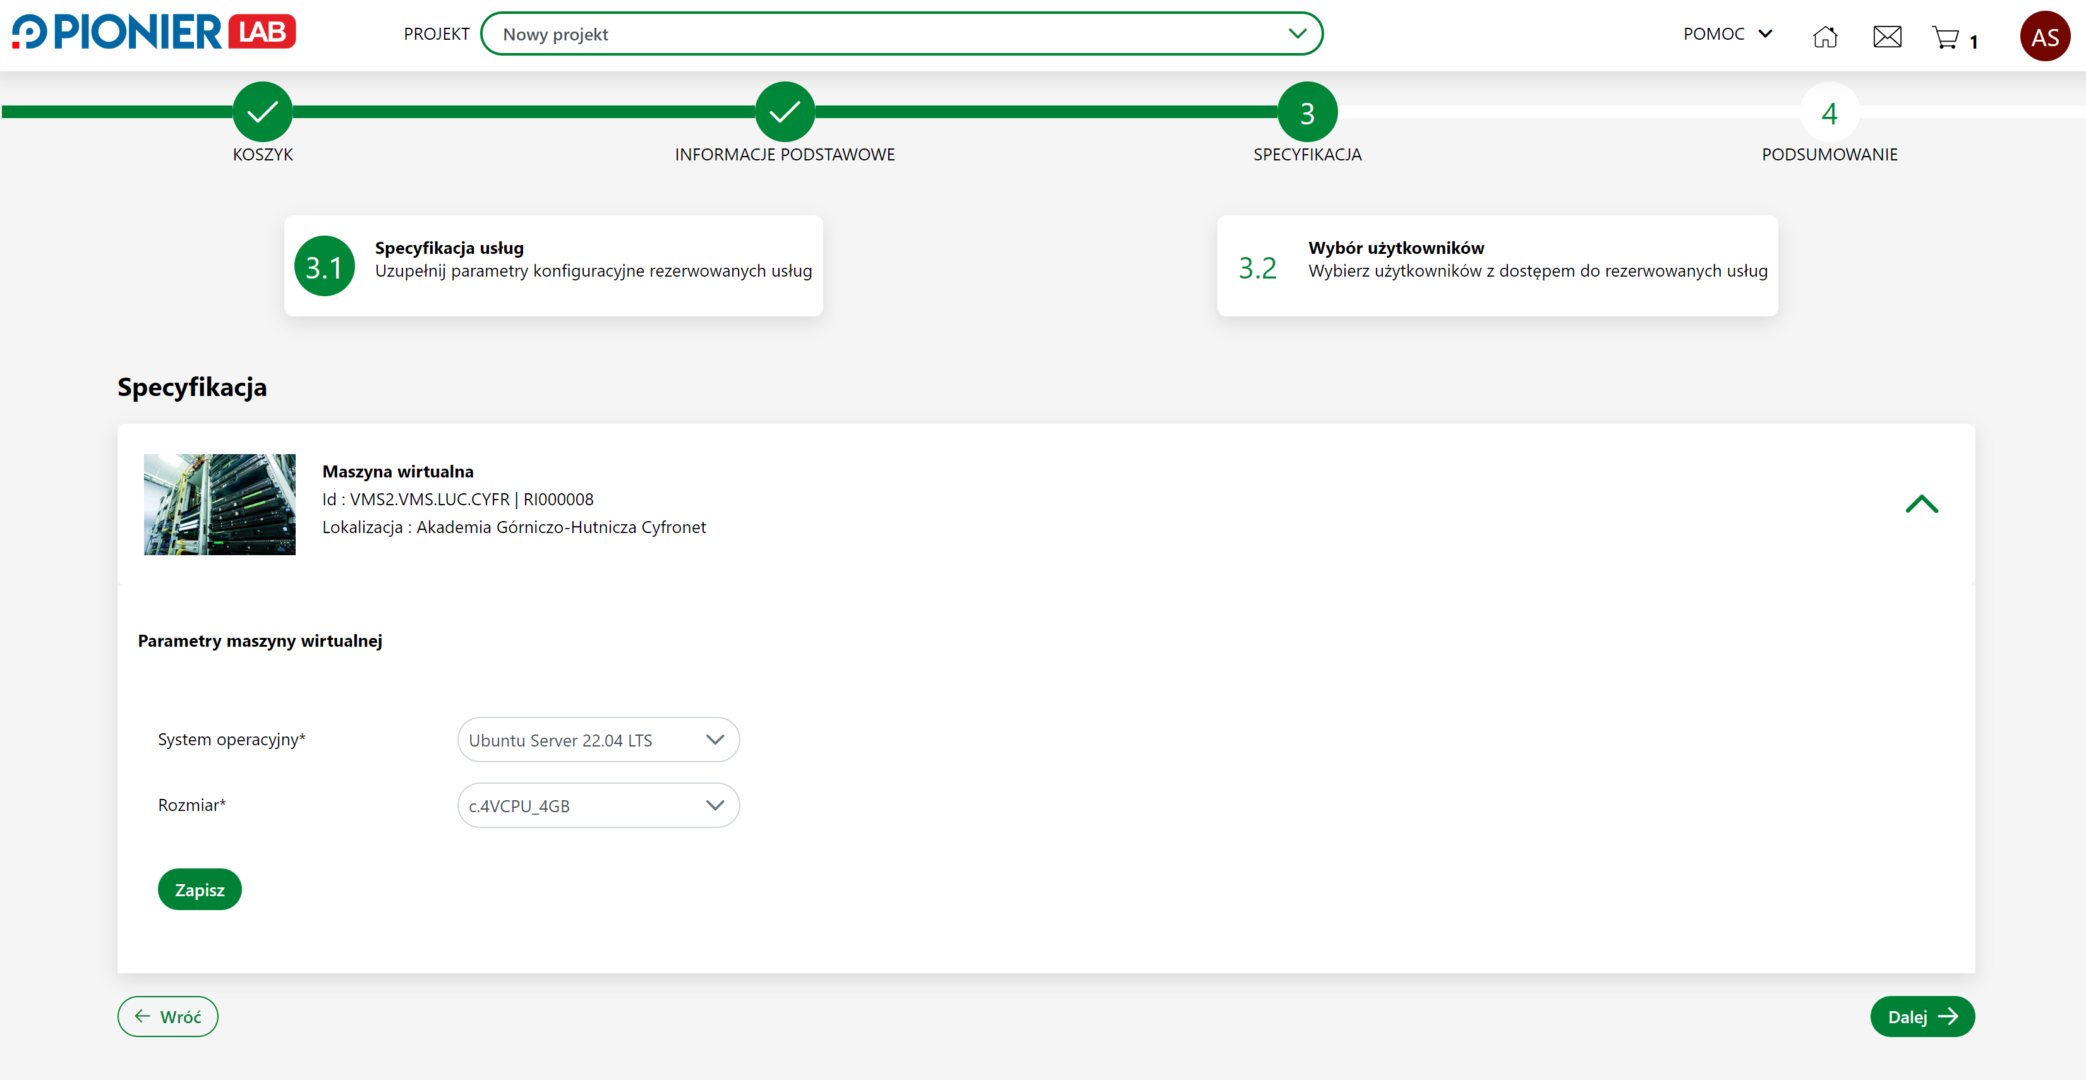This screenshot has width=2086, height=1080.
Task: Click the Zapisz save button
Action: (x=200, y=889)
